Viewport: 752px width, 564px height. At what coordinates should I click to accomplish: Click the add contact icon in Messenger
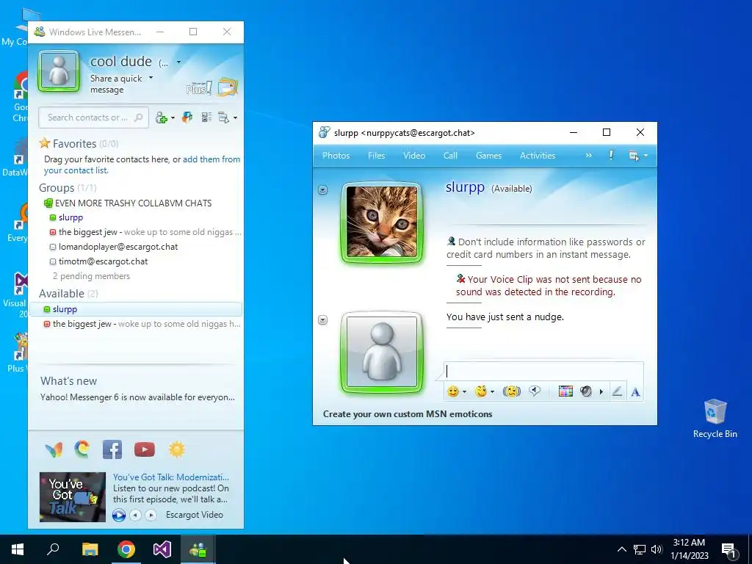coord(162,117)
